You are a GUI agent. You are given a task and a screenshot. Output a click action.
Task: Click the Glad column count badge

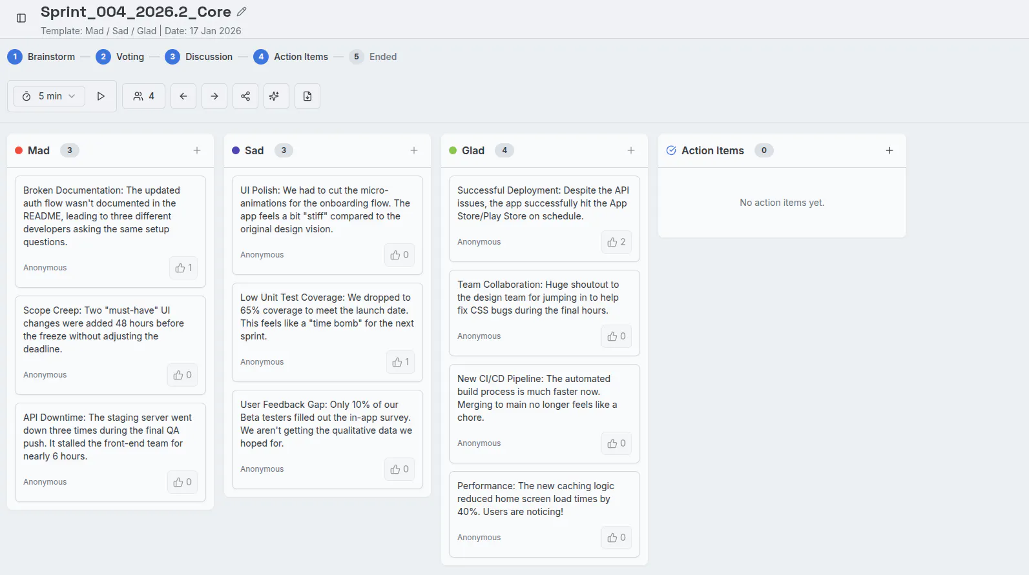coord(504,150)
